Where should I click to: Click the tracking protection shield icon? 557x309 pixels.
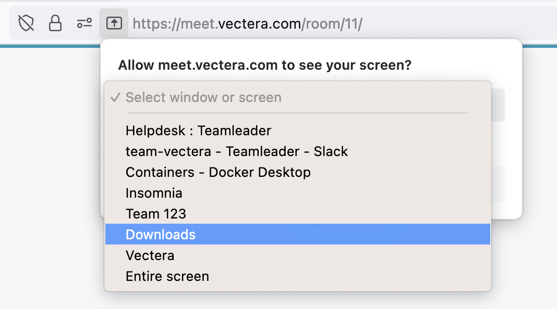point(26,23)
